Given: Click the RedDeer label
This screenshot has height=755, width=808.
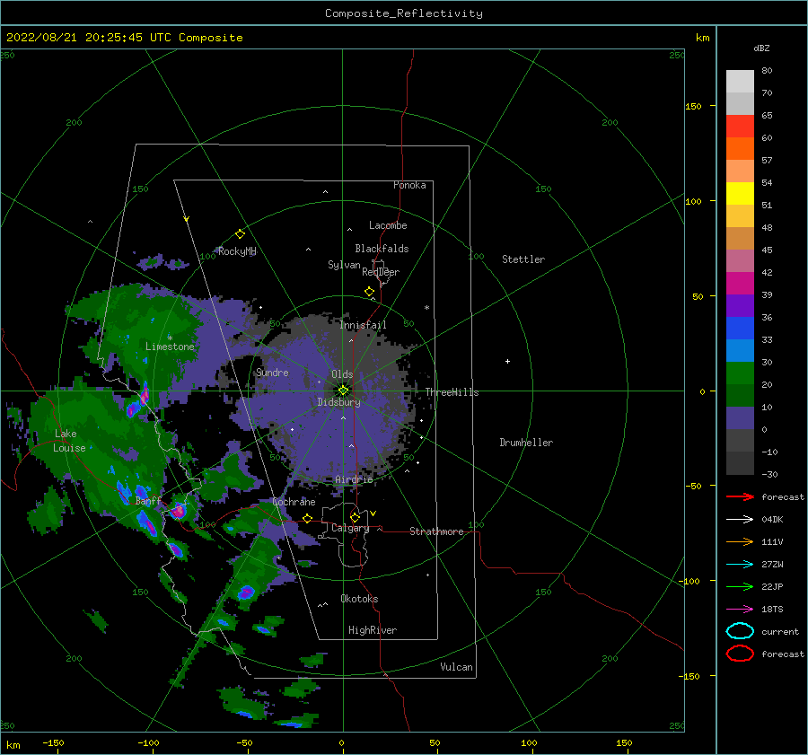Looking at the screenshot, I should (381, 272).
